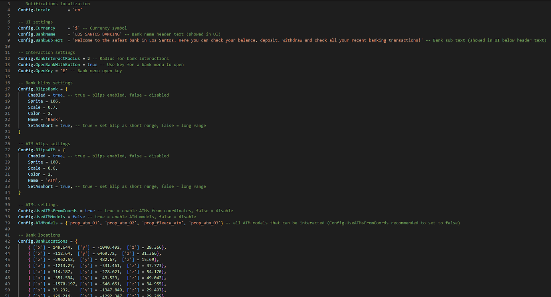
Task: Click the Config.BankSubText identifier
Action: (40, 40)
